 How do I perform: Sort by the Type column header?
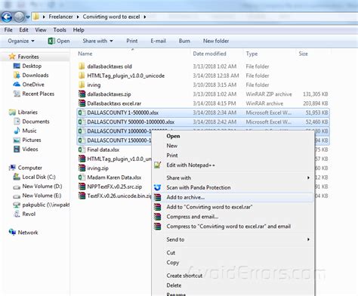point(252,54)
